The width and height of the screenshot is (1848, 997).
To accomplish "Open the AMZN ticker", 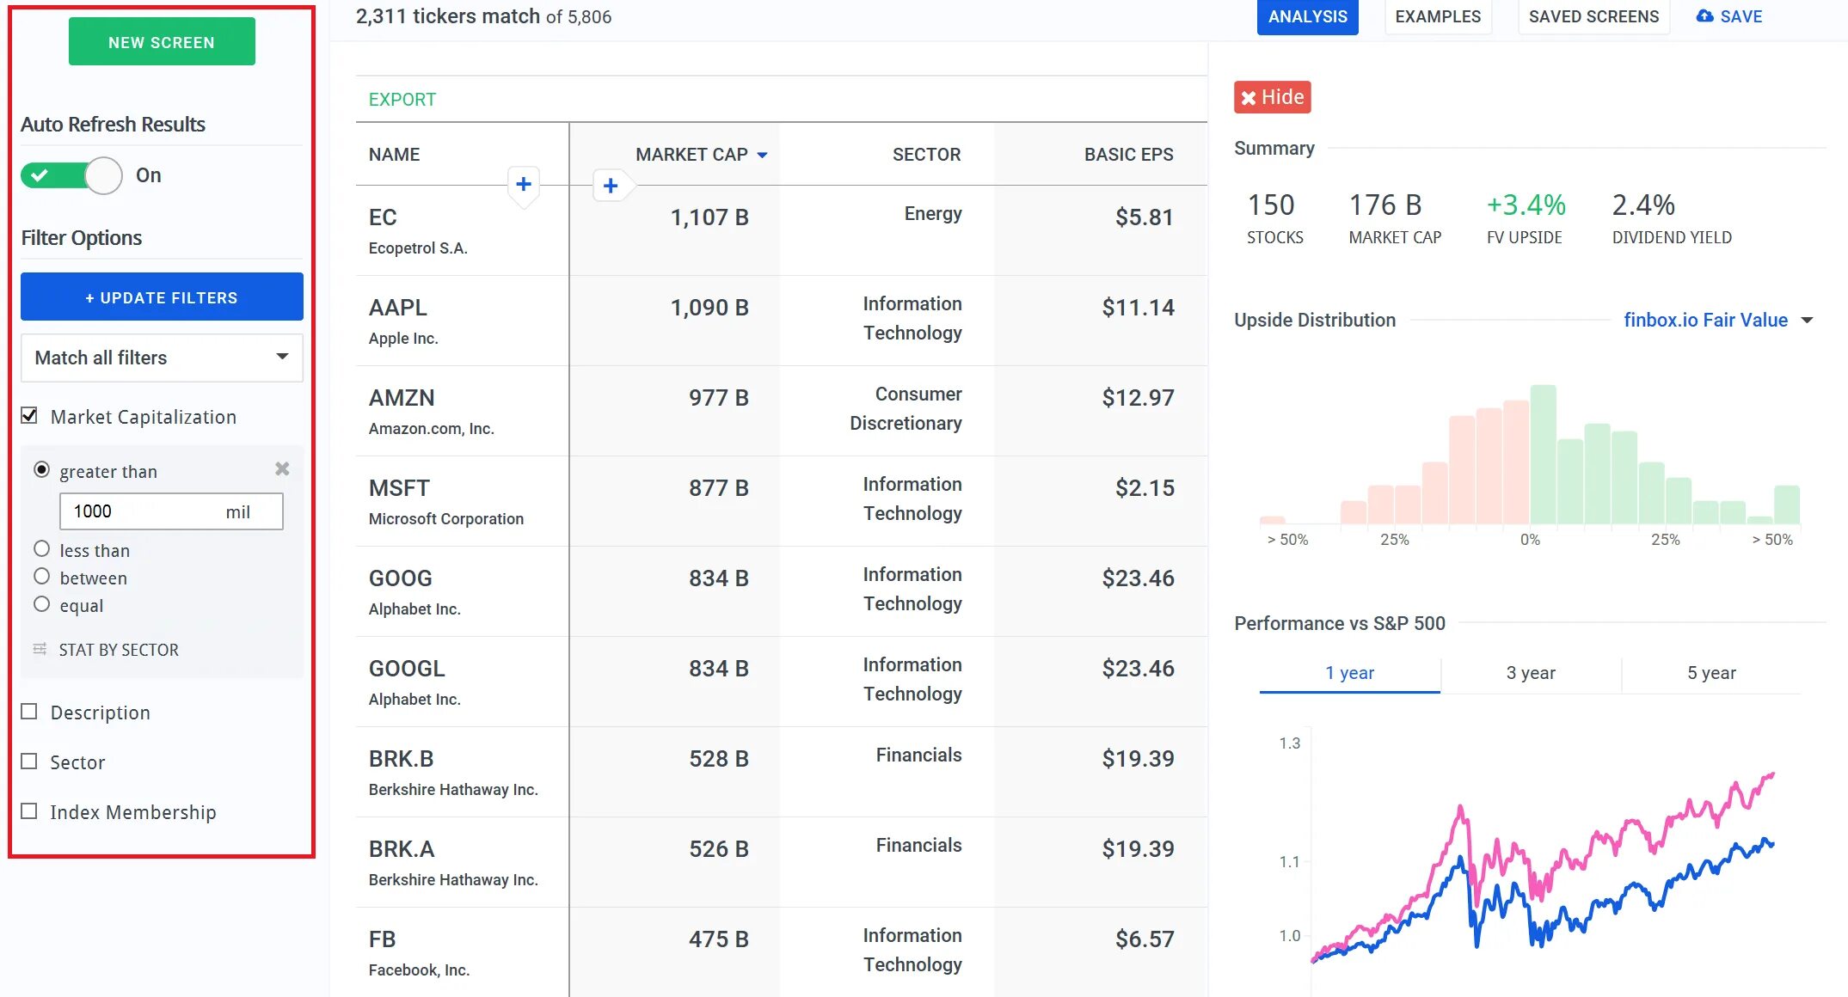I will point(402,398).
